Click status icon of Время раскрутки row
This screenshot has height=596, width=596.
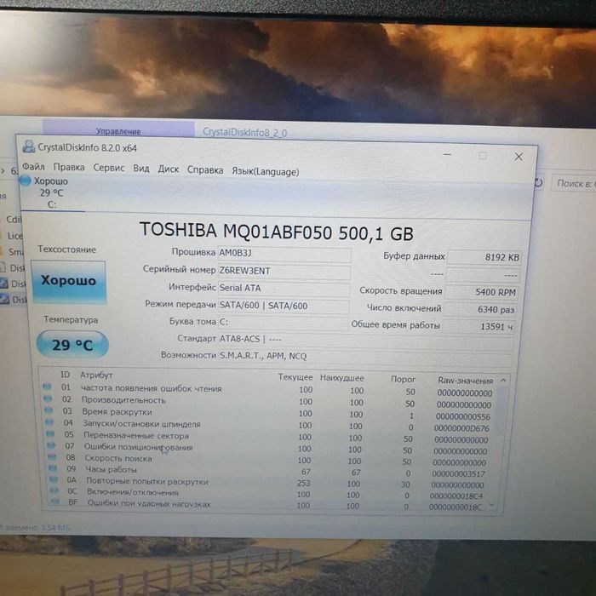[49, 410]
